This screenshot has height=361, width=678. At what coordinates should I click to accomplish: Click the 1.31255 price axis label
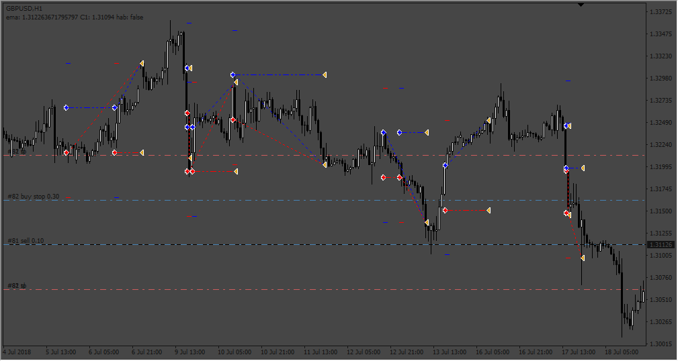tap(661, 234)
